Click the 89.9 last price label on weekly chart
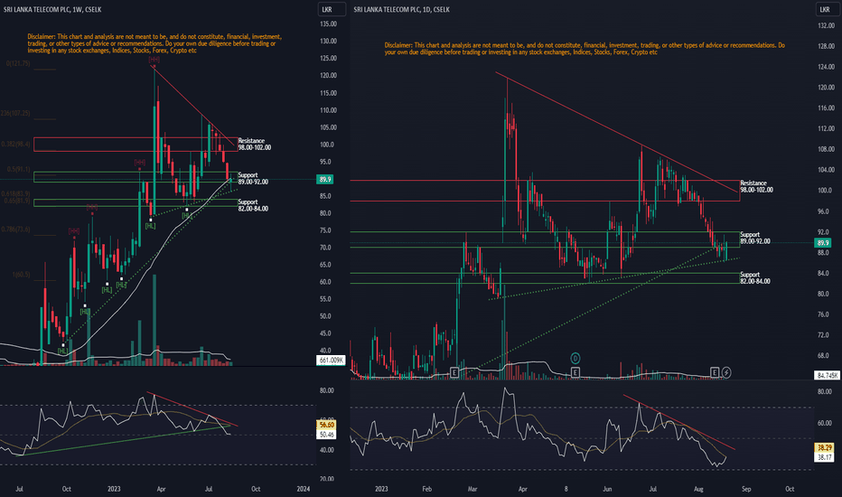Image resolution: width=842 pixels, height=497 pixels. coord(325,180)
